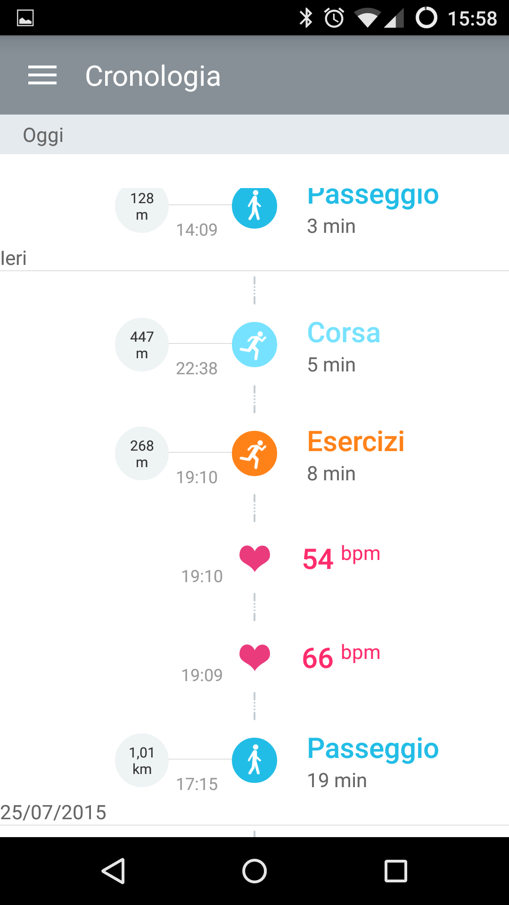This screenshot has width=509, height=905.
Task: Tap the running icon for Corsa
Action: pos(254,345)
